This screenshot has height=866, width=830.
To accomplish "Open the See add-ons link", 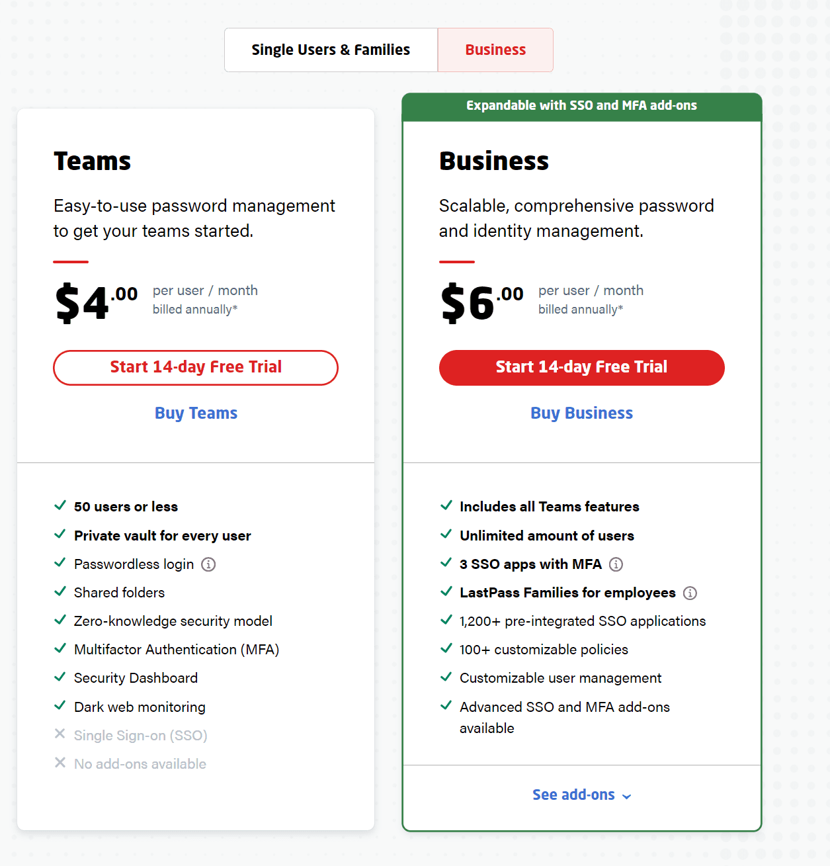I will tap(573, 795).
